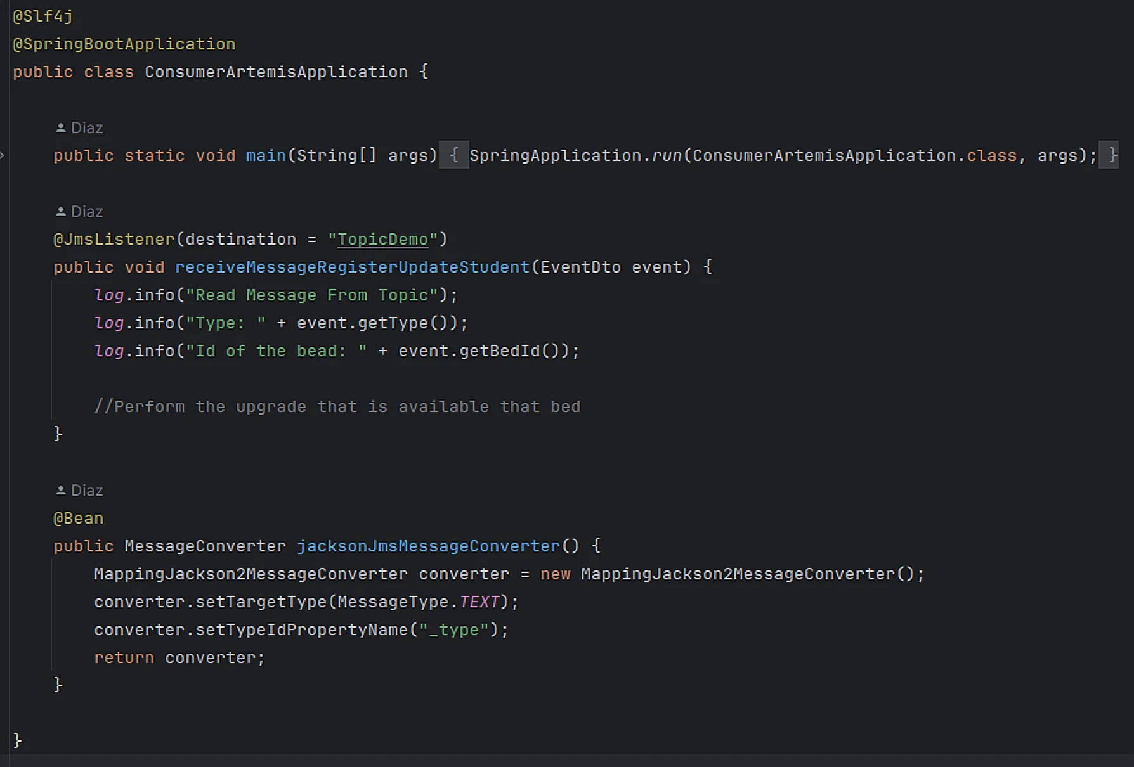Click the Diaz author icon above main method
The width and height of the screenshot is (1134, 767).
coord(61,128)
